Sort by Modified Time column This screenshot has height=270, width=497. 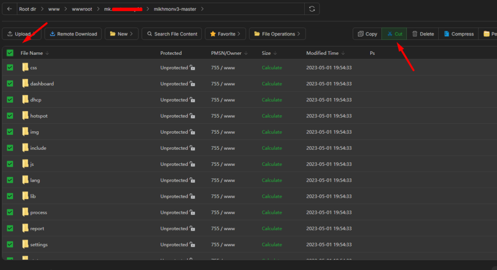click(325, 53)
